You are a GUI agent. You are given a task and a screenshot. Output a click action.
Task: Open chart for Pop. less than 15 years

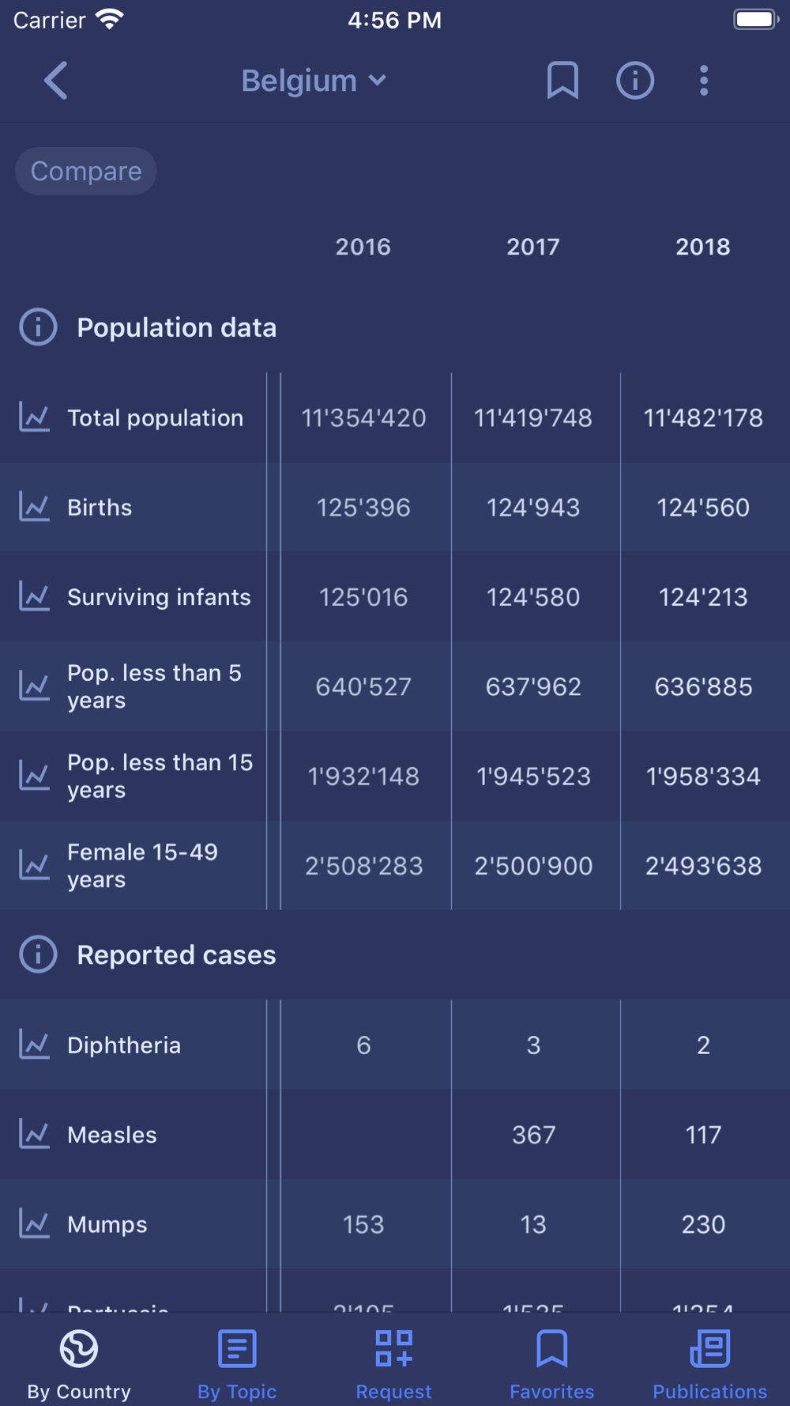click(35, 776)
